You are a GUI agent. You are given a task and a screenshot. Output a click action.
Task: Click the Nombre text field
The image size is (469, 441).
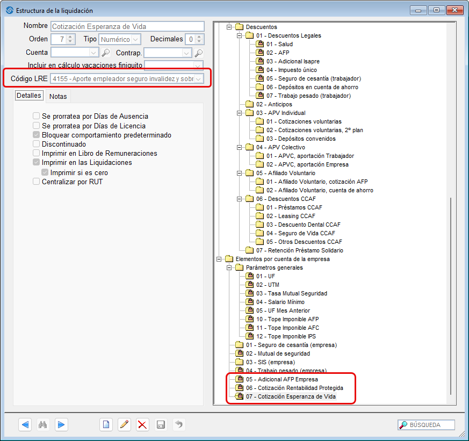(127, 26)
